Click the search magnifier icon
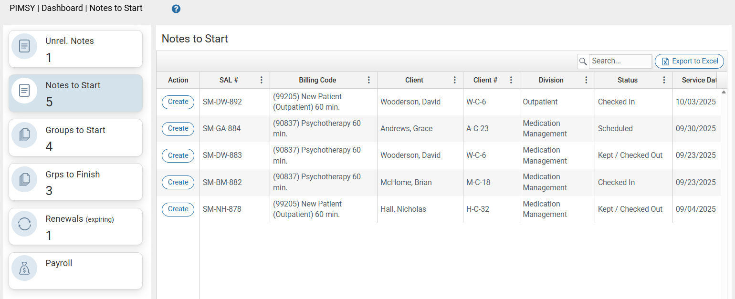This screenshot has height=299, width=735. (583, 61)
